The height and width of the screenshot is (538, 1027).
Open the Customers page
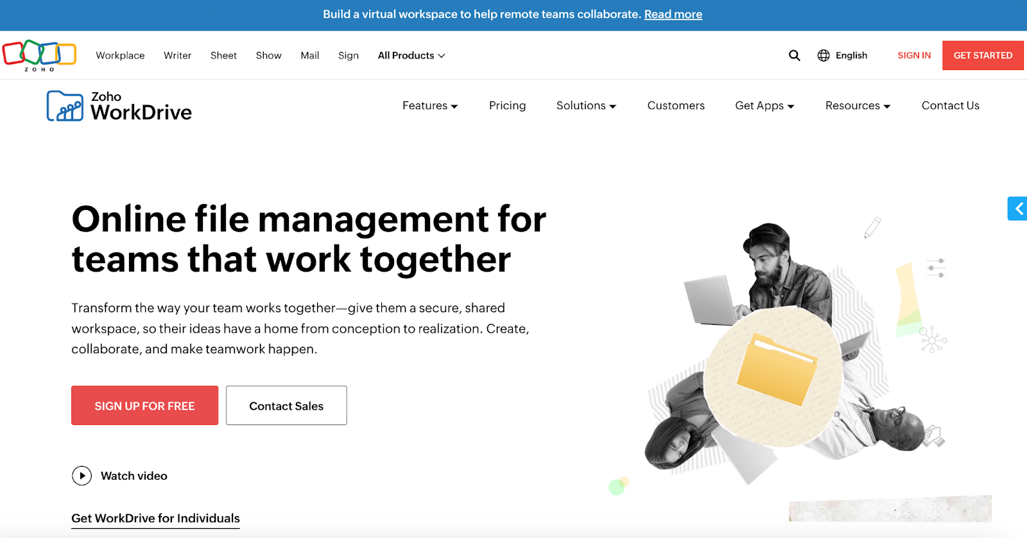click(676, 106)
